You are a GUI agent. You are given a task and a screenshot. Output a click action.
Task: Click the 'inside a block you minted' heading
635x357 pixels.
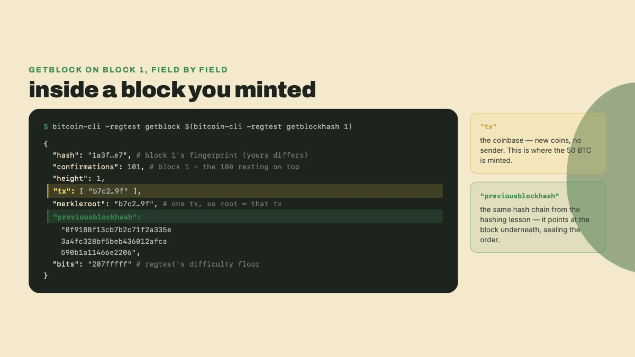(172, 90)
